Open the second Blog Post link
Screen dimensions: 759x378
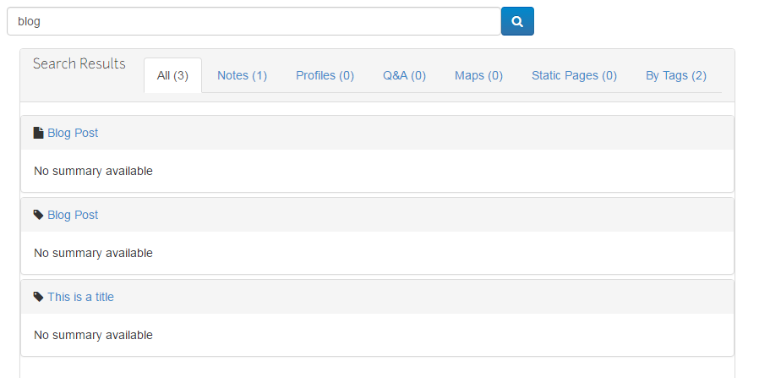pyautogui.click(x=73, y=215)
